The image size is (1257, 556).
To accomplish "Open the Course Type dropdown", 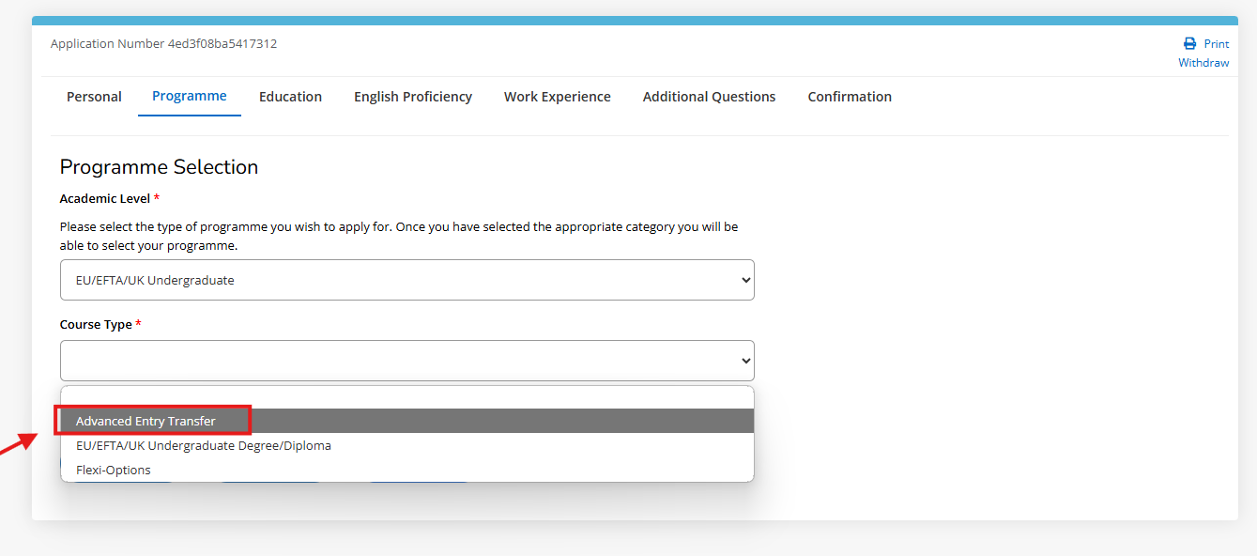I will tap(406, 360).
